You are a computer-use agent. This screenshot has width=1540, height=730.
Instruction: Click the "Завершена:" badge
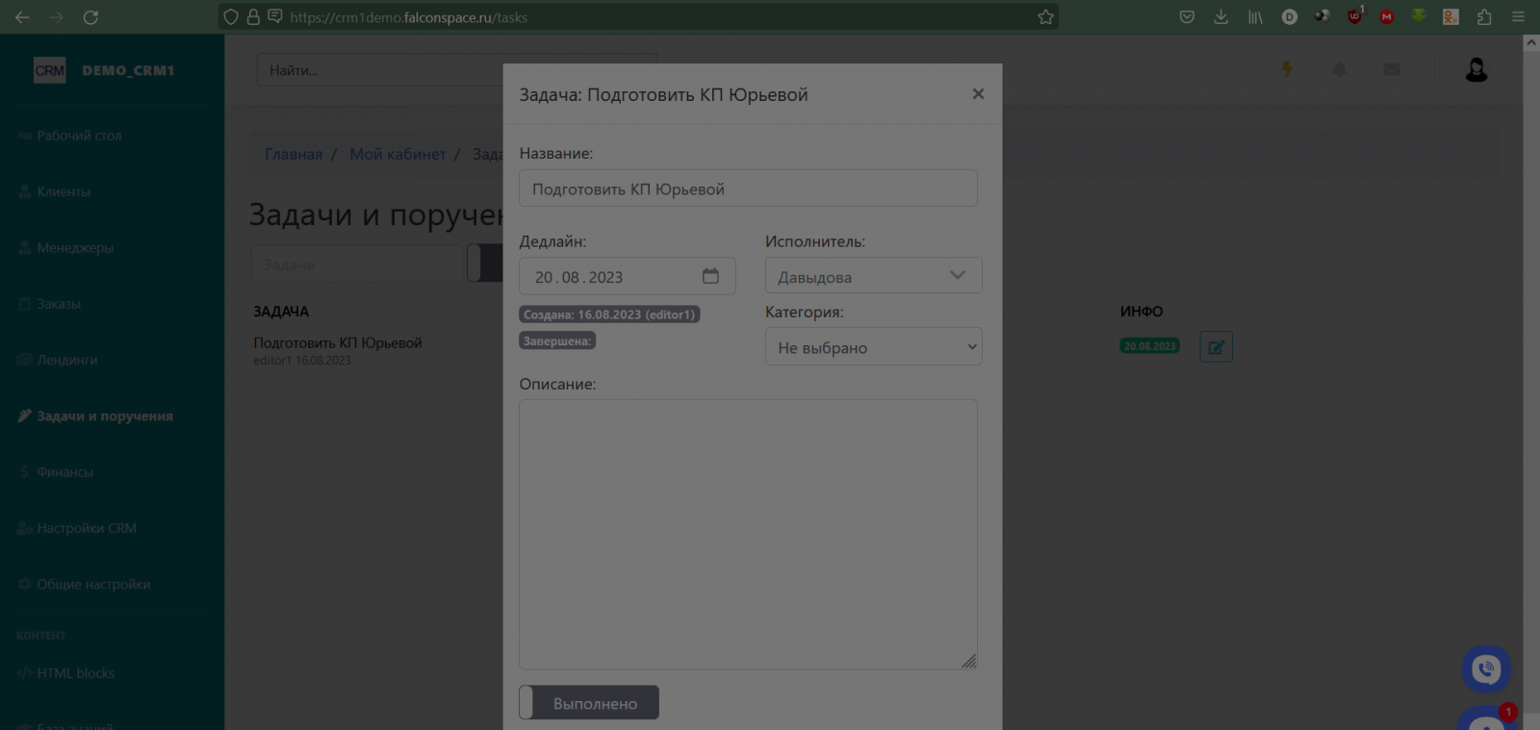click(x=557, y=340)
